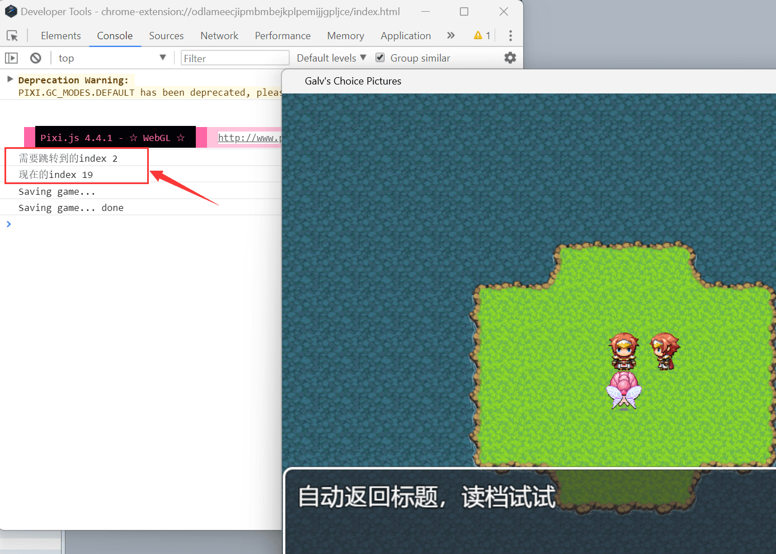776x554 pixels.
Task: Clear the console with the ban icon
Action: 36,58
